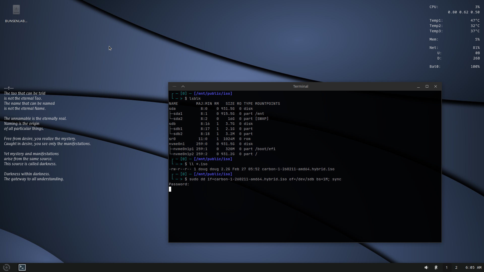Open the main menu launcher in the panel
The height and width of the screenshot is (272, 484).
[x=7, y=267]
